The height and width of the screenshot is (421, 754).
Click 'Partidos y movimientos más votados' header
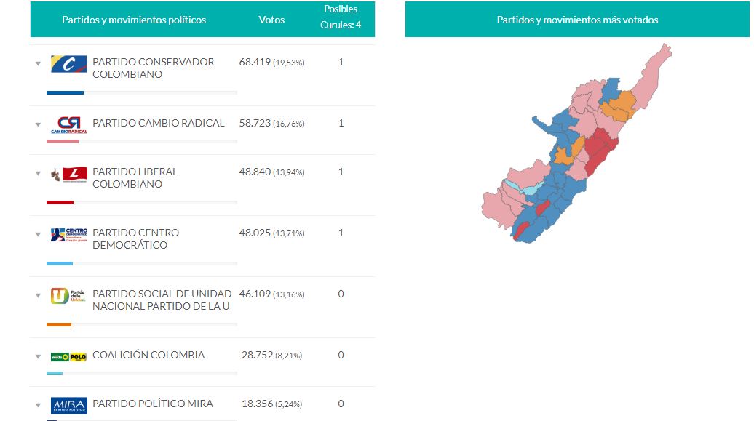pyautogui.click(x=577, y=20)
